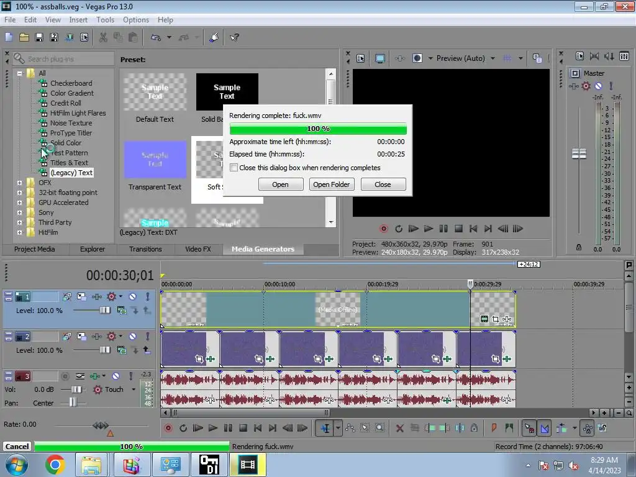Viewport: 636px width, 477px height.
Task: Click the Search plug-ins field
Action: point(63,59)
